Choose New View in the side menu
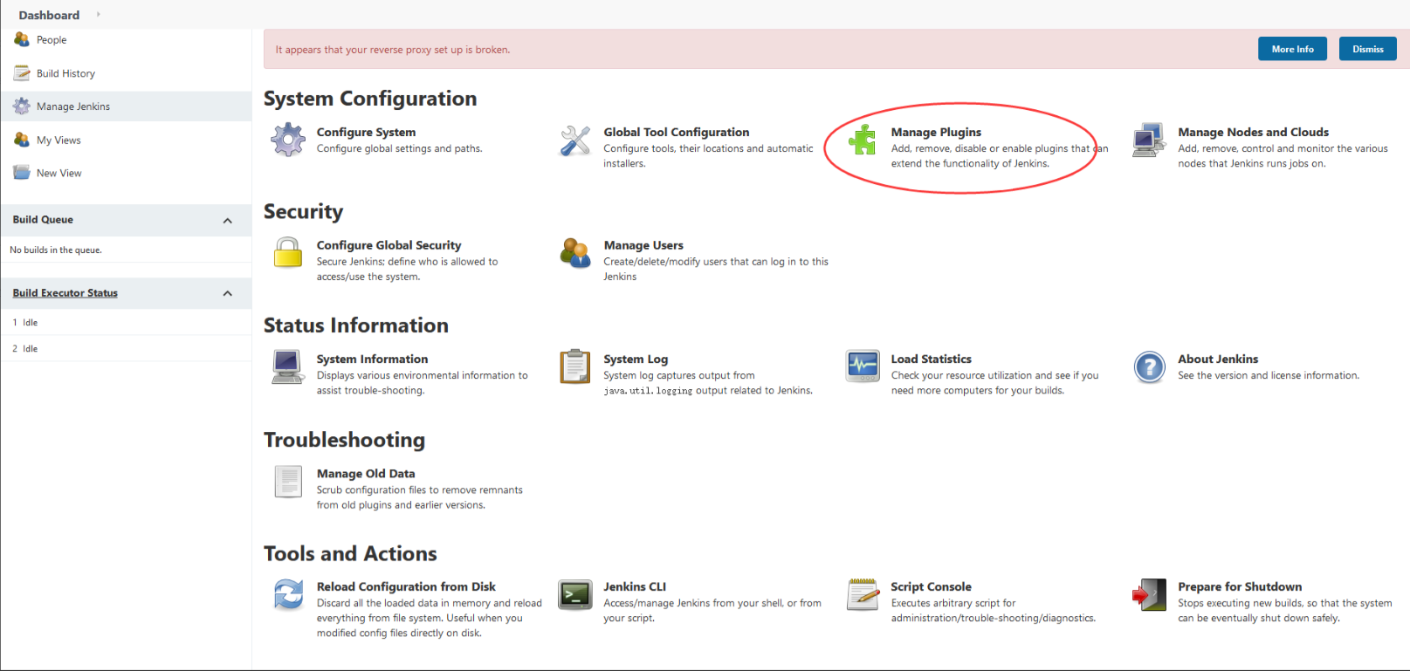This screenshot has width=1410, height=671. pyautogui.click(x=59, y=173)
